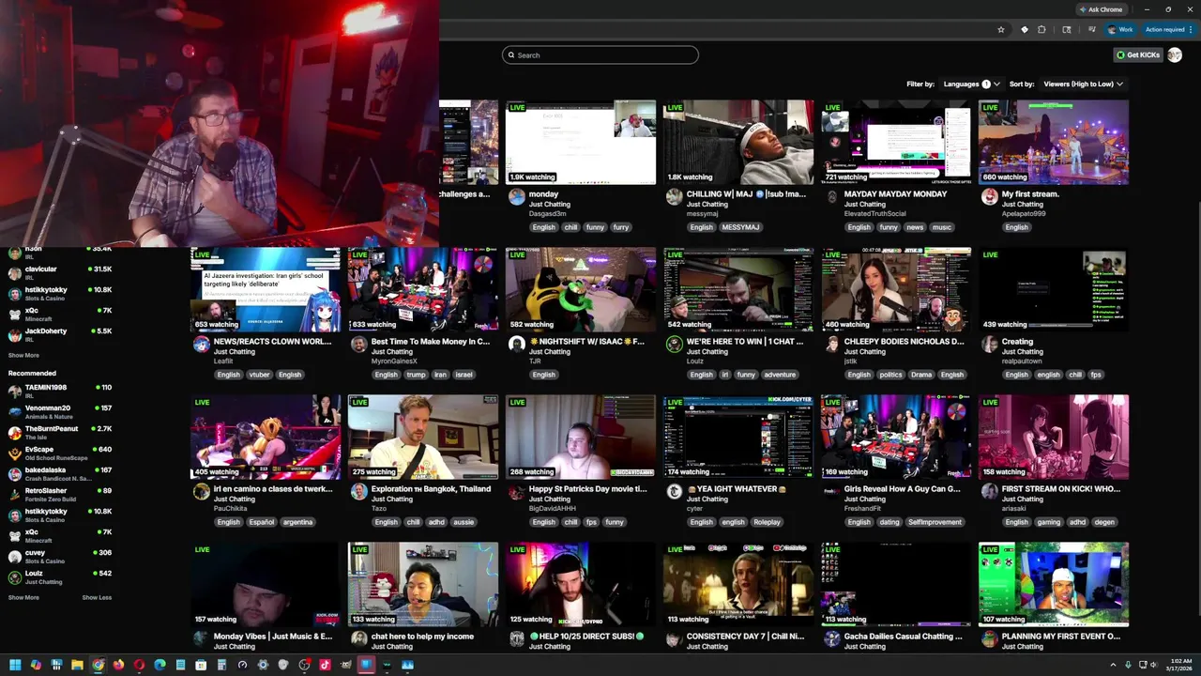Open Happy St Patricks Day movie stream

pyautogui.click(x=581, y=437)
